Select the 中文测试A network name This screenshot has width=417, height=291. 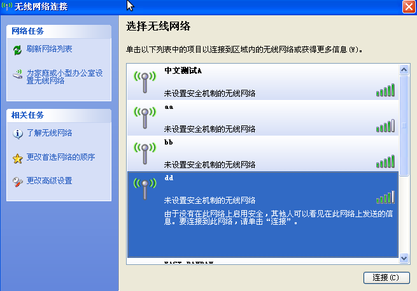(x=183, y=71)
